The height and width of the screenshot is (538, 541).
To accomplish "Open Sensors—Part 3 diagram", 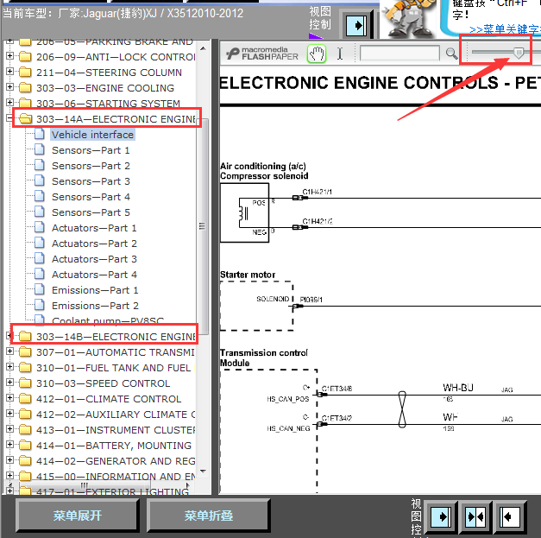I will (x=91, y=181).
